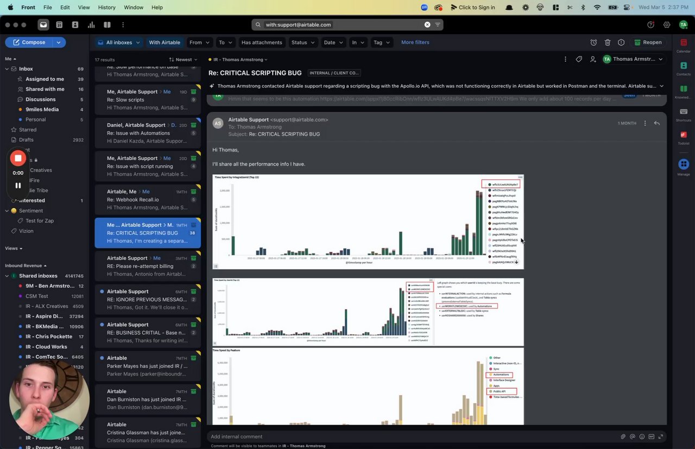This screenshot has height=449, width=695.
Task: Toggle the Has attachments filter
Action: (x=262, y=42)
